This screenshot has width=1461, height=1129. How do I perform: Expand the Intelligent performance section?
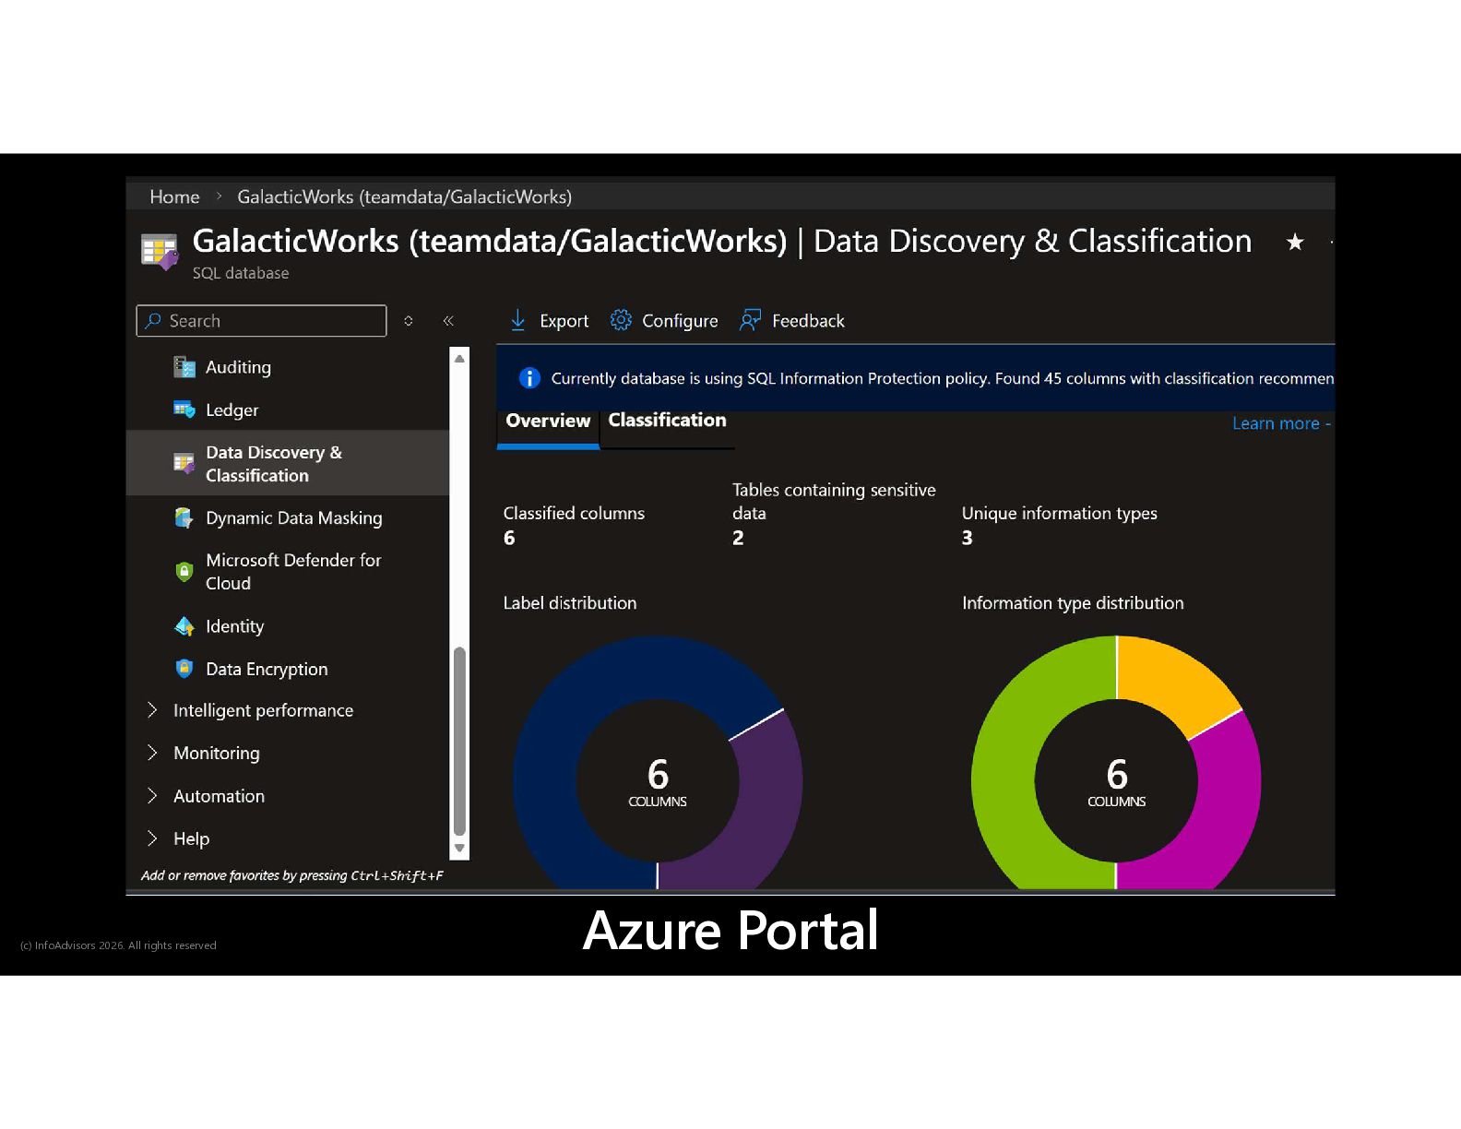click(x=152, y=710)
